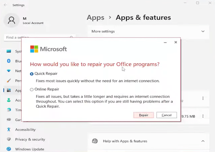
Task: Click the Apps breadcrumb link
Action: (x=96, y=17)
